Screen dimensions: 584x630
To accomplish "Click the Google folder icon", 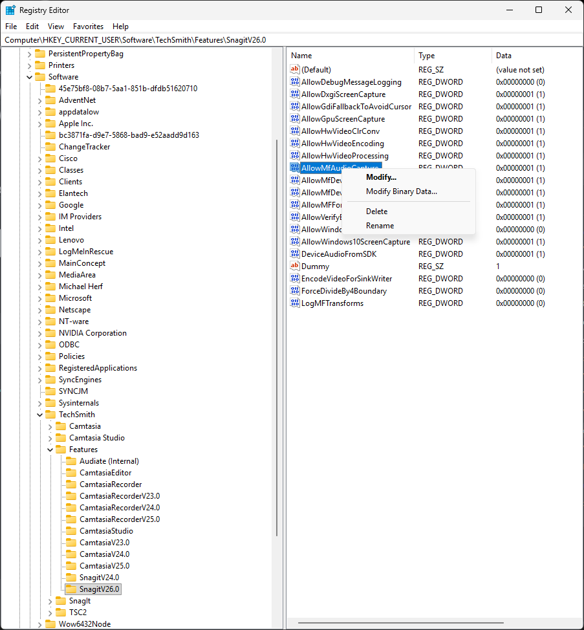I will [x=50, y=204].
